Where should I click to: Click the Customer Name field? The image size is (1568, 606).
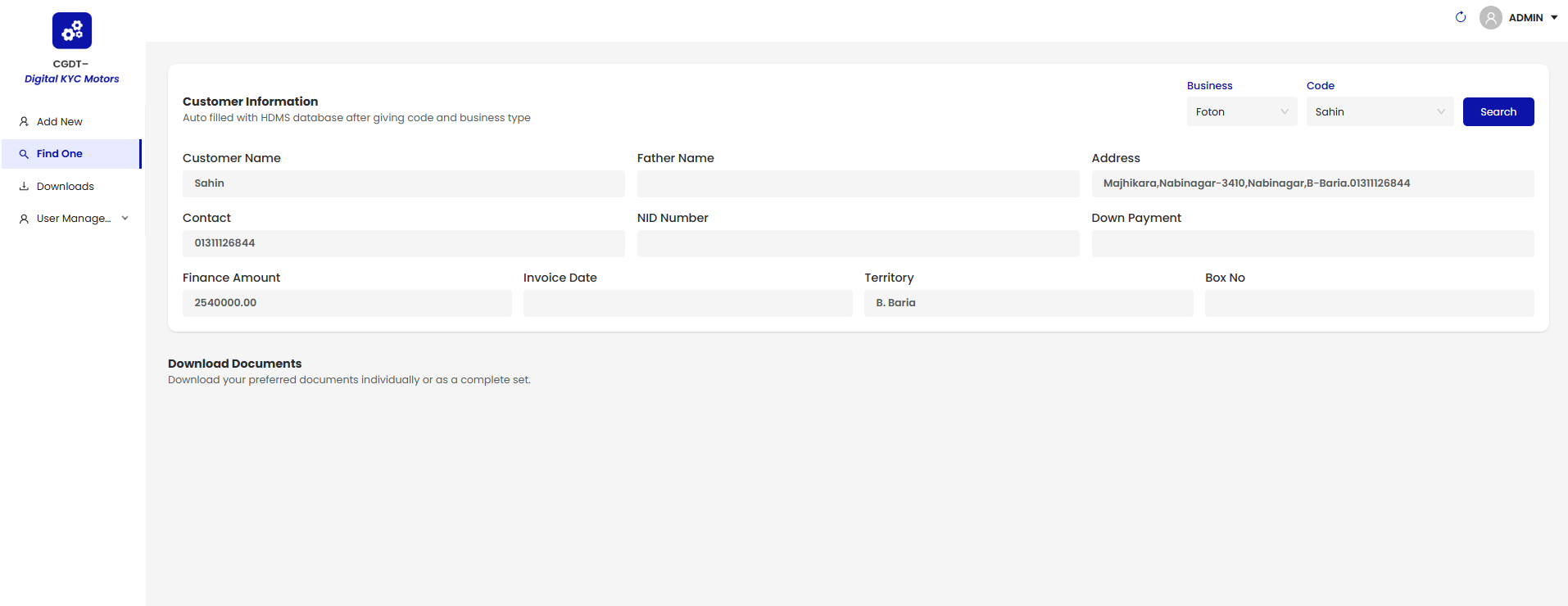pos(403,183)
